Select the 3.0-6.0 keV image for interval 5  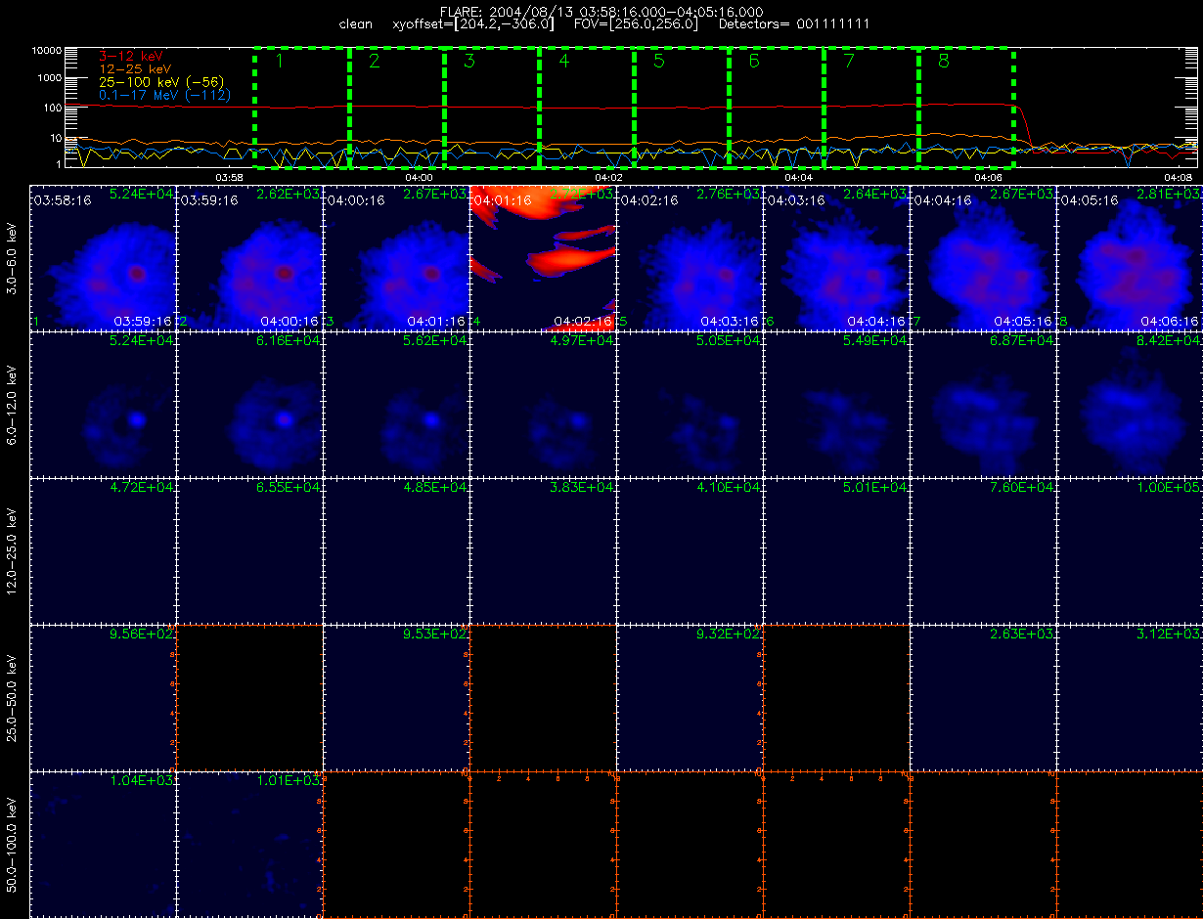pos(690,258)
